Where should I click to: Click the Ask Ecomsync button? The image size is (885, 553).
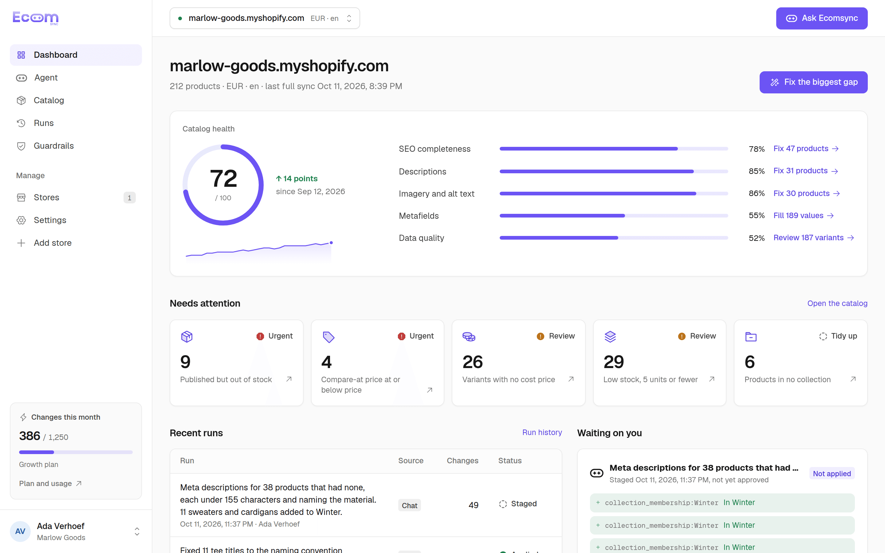pos(822,18)
